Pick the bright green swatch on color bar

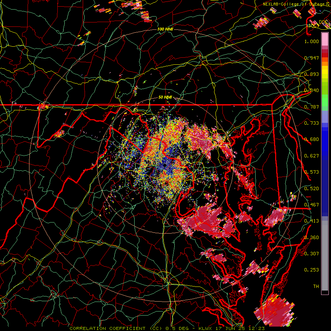click(x=325, y=100)
